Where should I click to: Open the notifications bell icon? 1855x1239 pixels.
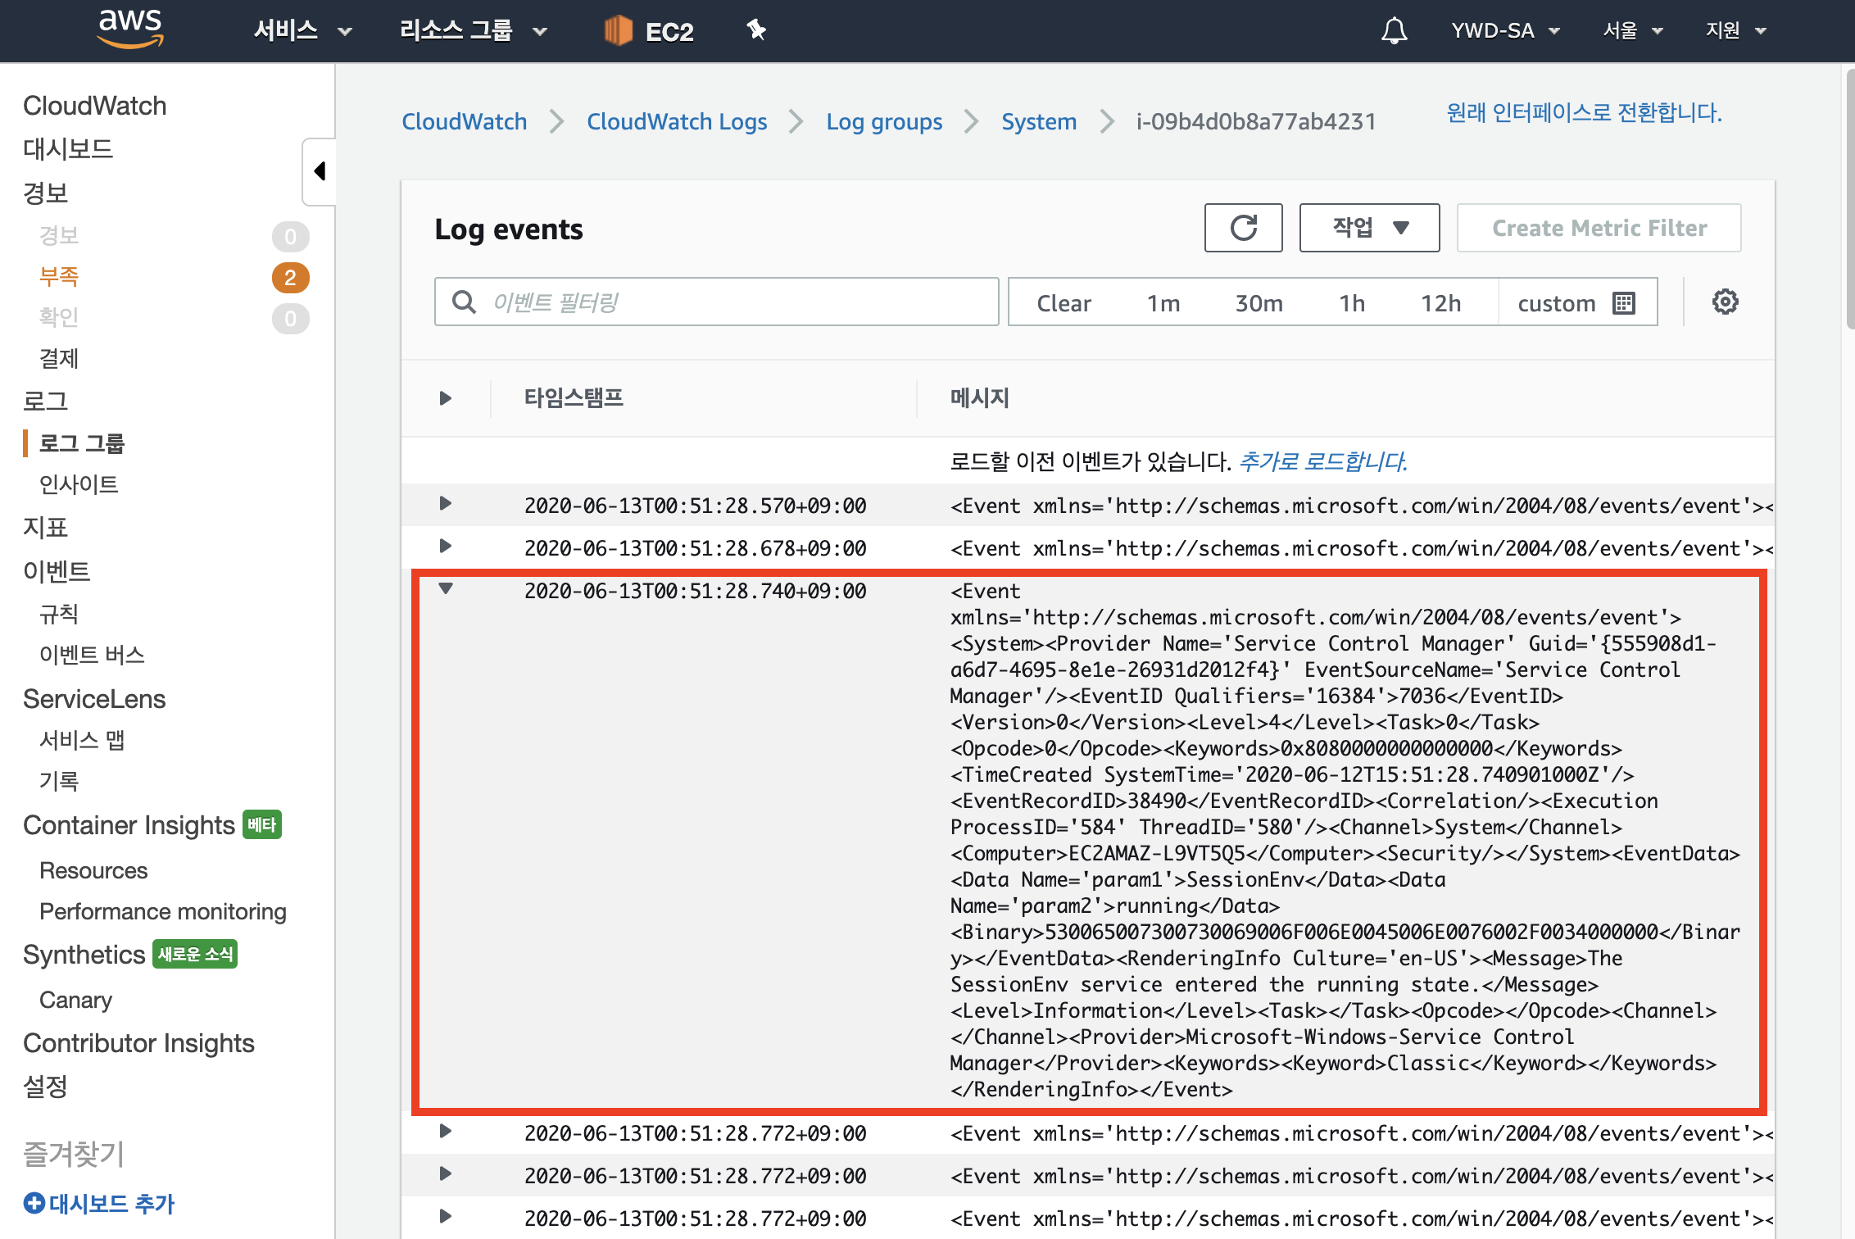click(1394, 31)
